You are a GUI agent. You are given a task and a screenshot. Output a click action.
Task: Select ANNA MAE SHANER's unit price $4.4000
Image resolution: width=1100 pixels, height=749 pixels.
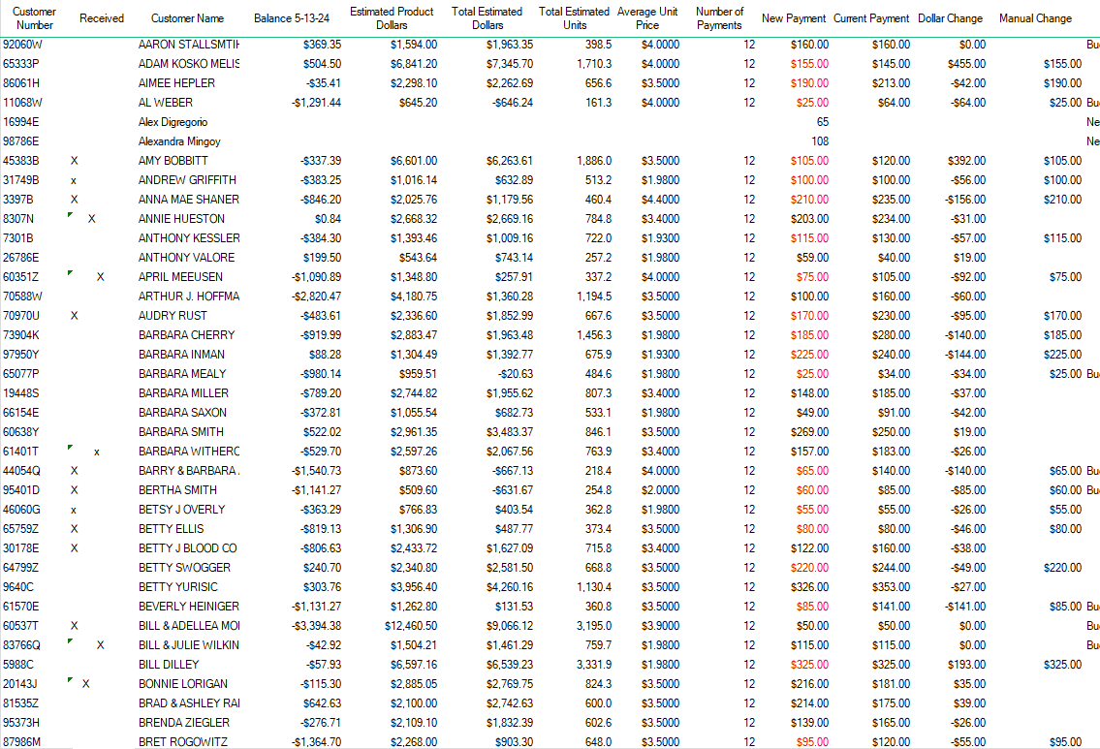pos(660,200)
